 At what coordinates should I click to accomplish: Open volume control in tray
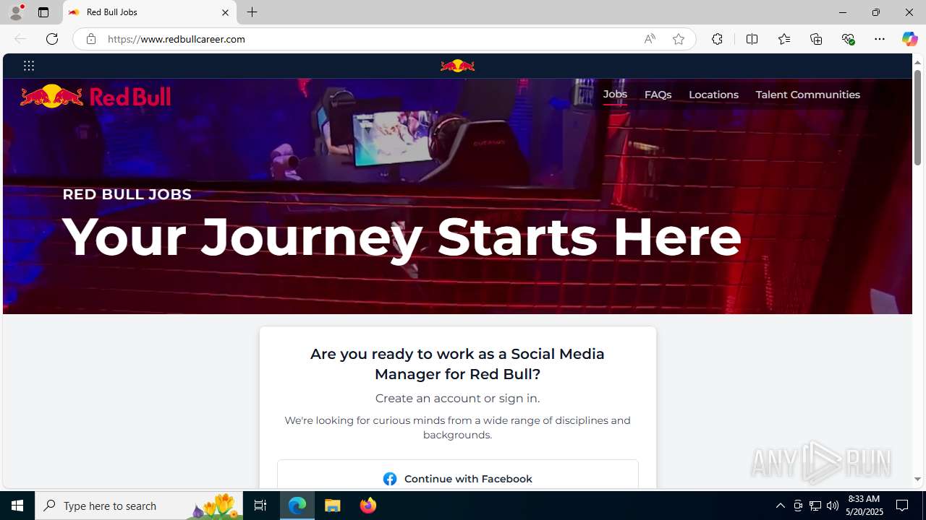click(x=833, y=506)
